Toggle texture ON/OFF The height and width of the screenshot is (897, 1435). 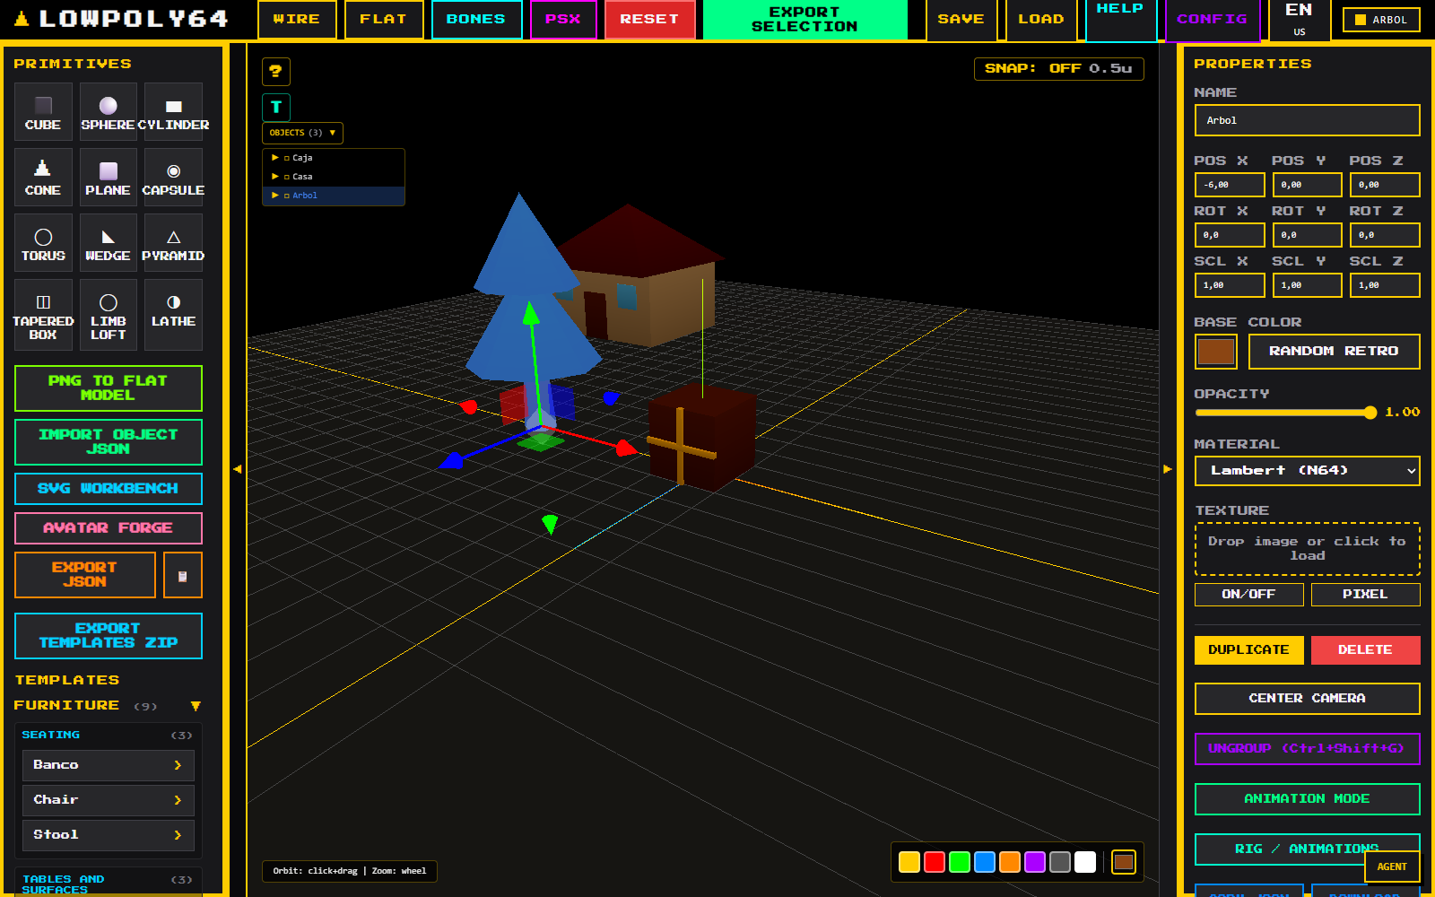click(x=1248, y=595)
